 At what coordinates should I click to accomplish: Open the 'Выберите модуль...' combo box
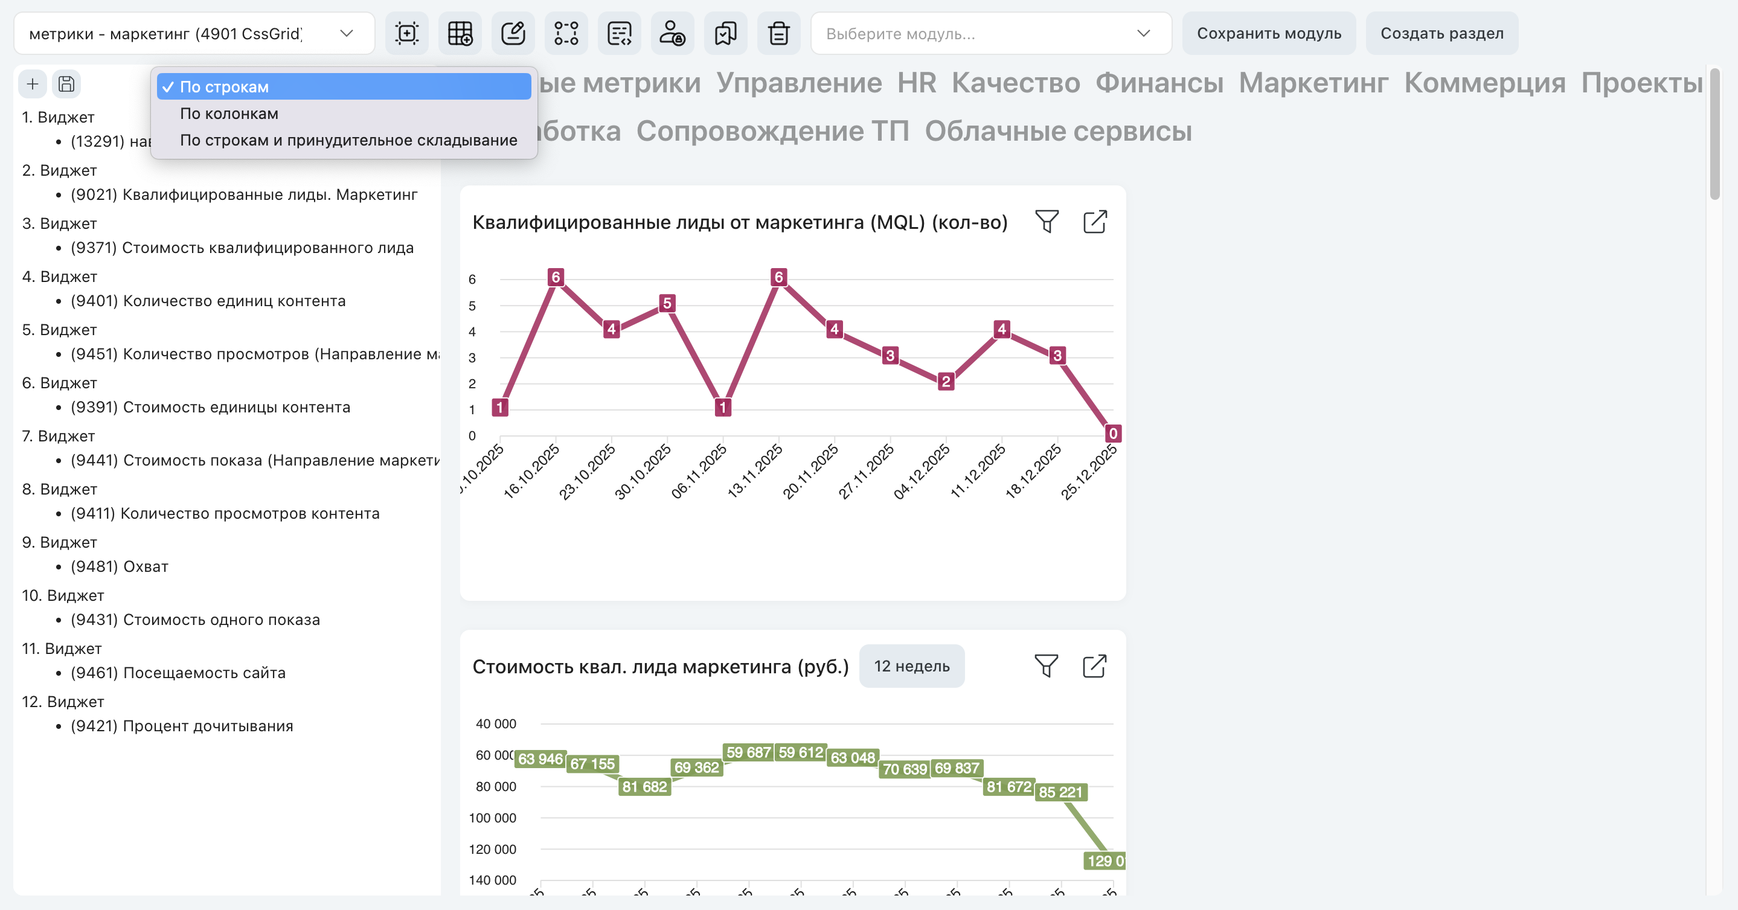click(991, 33)
